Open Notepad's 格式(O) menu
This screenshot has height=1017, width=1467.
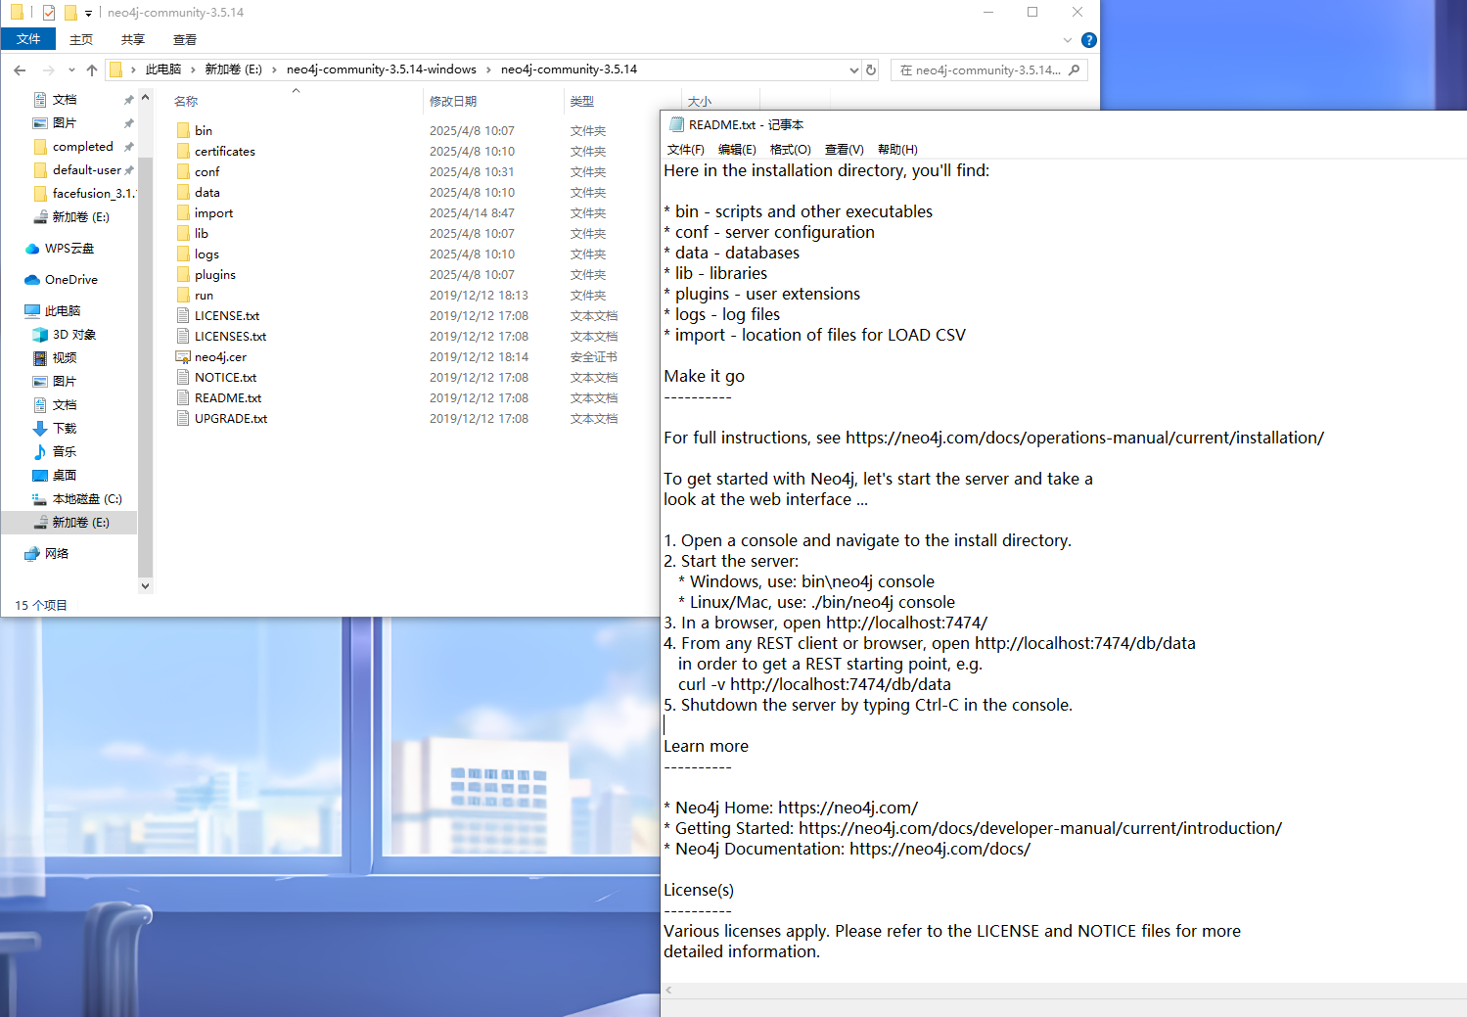click(791, 149)
